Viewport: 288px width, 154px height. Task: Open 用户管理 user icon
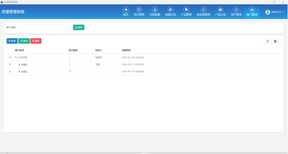point(236,10)
